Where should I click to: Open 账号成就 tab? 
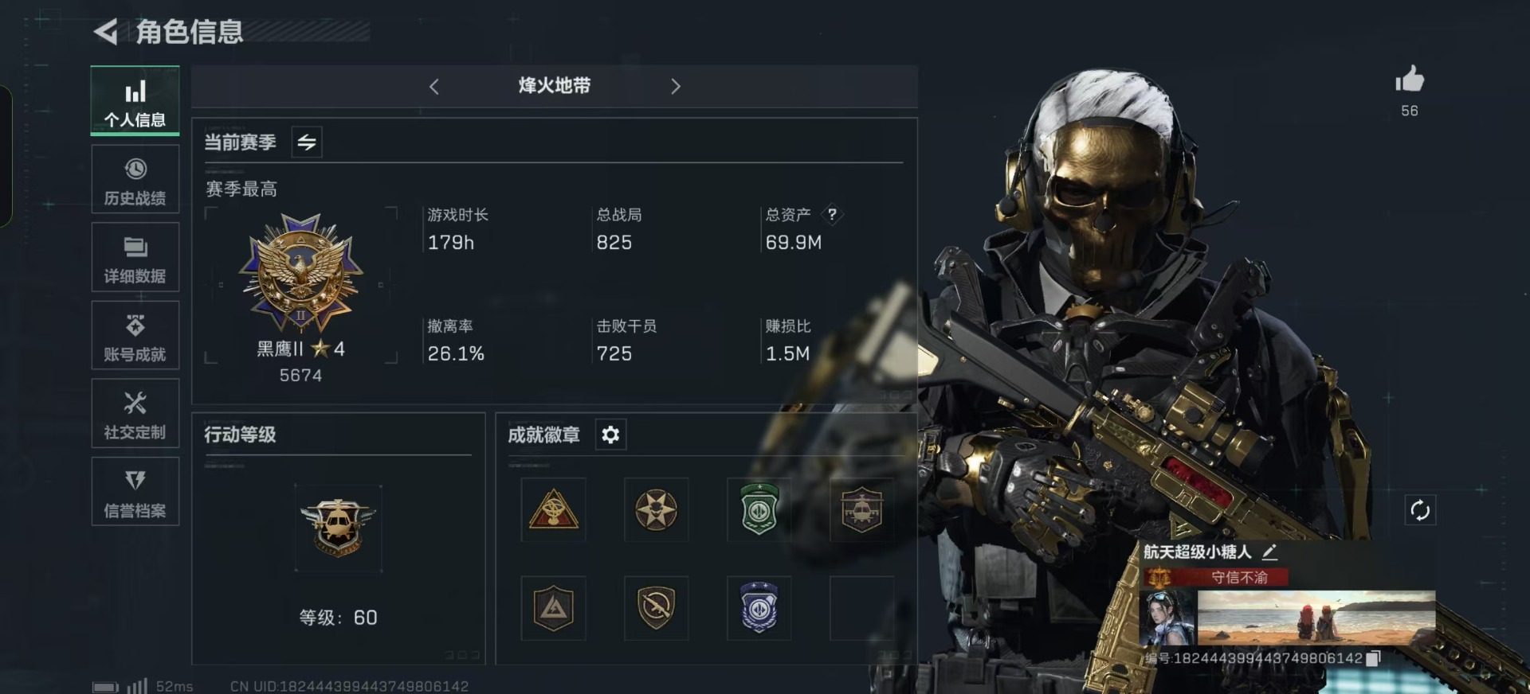[135, 336]
